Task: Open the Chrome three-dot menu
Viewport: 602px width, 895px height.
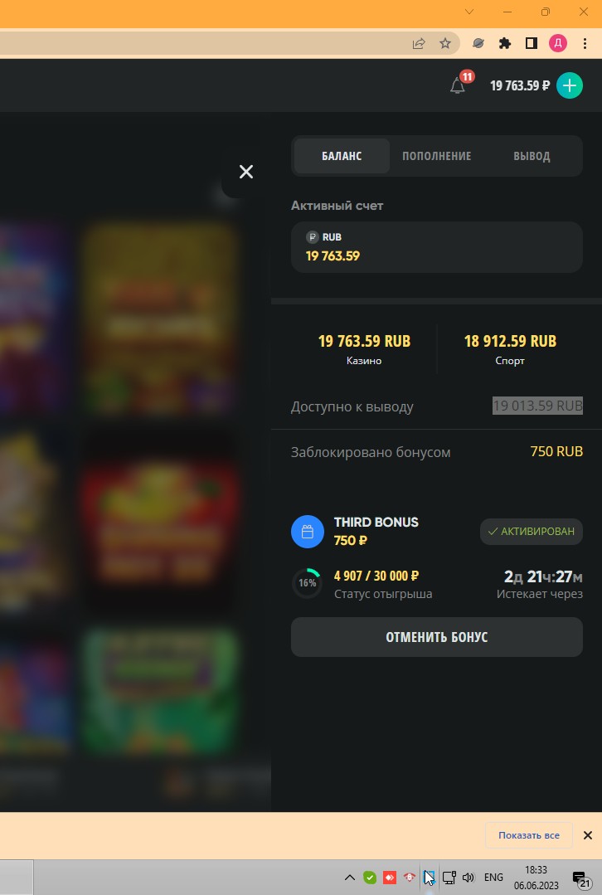Action: point(585,43)
